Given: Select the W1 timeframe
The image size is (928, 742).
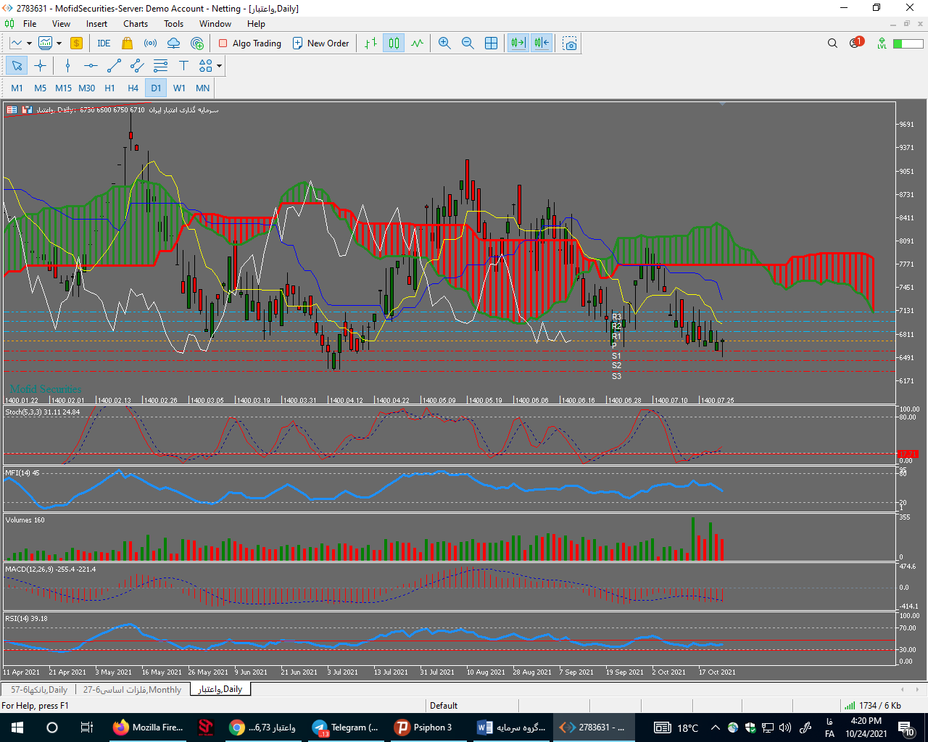Looking at the screenshot, I should coord(179,88).
